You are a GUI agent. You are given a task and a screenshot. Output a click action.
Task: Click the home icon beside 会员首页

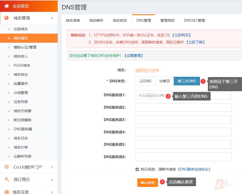coord(7,6)
